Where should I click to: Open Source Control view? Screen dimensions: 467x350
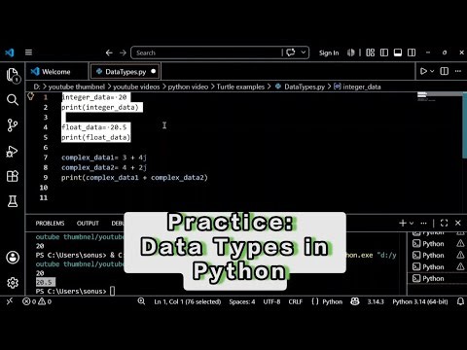pyautogui.click(x=13, y=125)
